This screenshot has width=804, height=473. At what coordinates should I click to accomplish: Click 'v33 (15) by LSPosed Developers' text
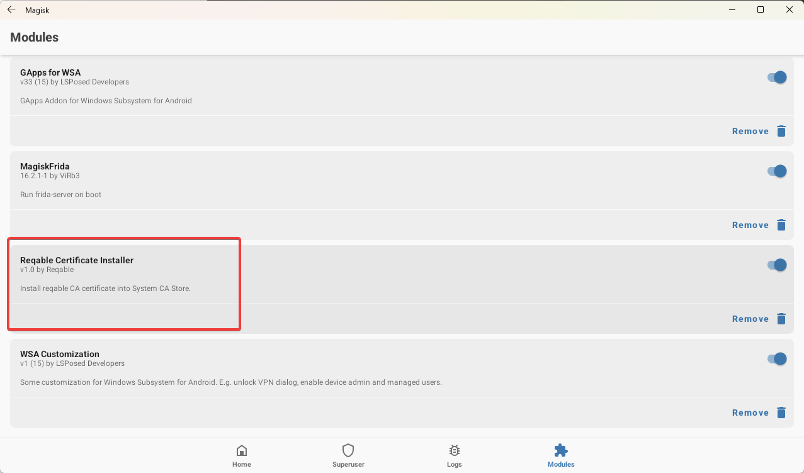coord(74,82)
